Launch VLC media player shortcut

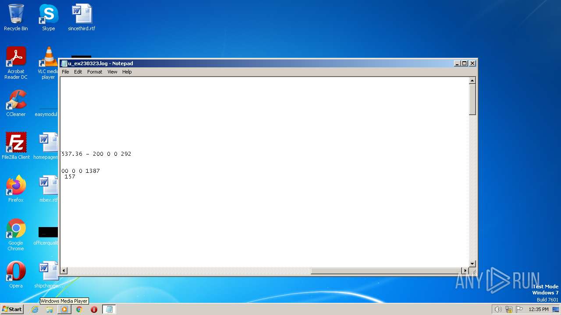48,63
